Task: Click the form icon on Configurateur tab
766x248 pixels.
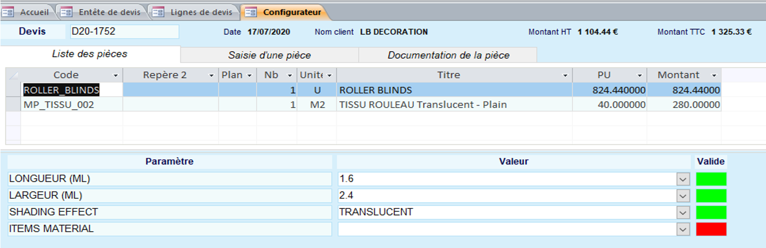Action: pos(250,12)
